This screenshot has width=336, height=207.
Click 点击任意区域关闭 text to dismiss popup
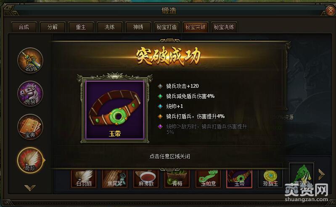point(169,156)
